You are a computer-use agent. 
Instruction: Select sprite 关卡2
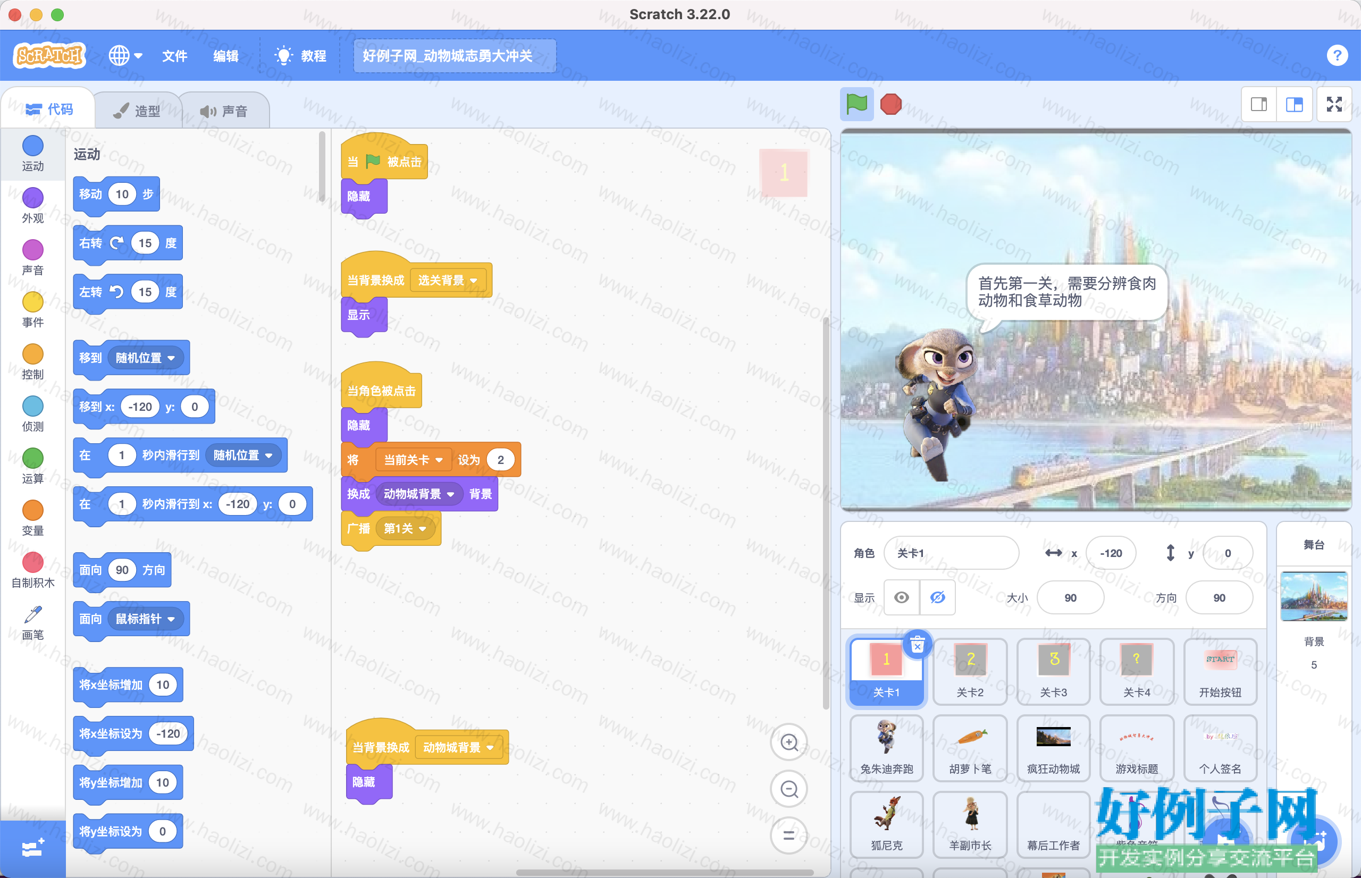pos(970,672)
